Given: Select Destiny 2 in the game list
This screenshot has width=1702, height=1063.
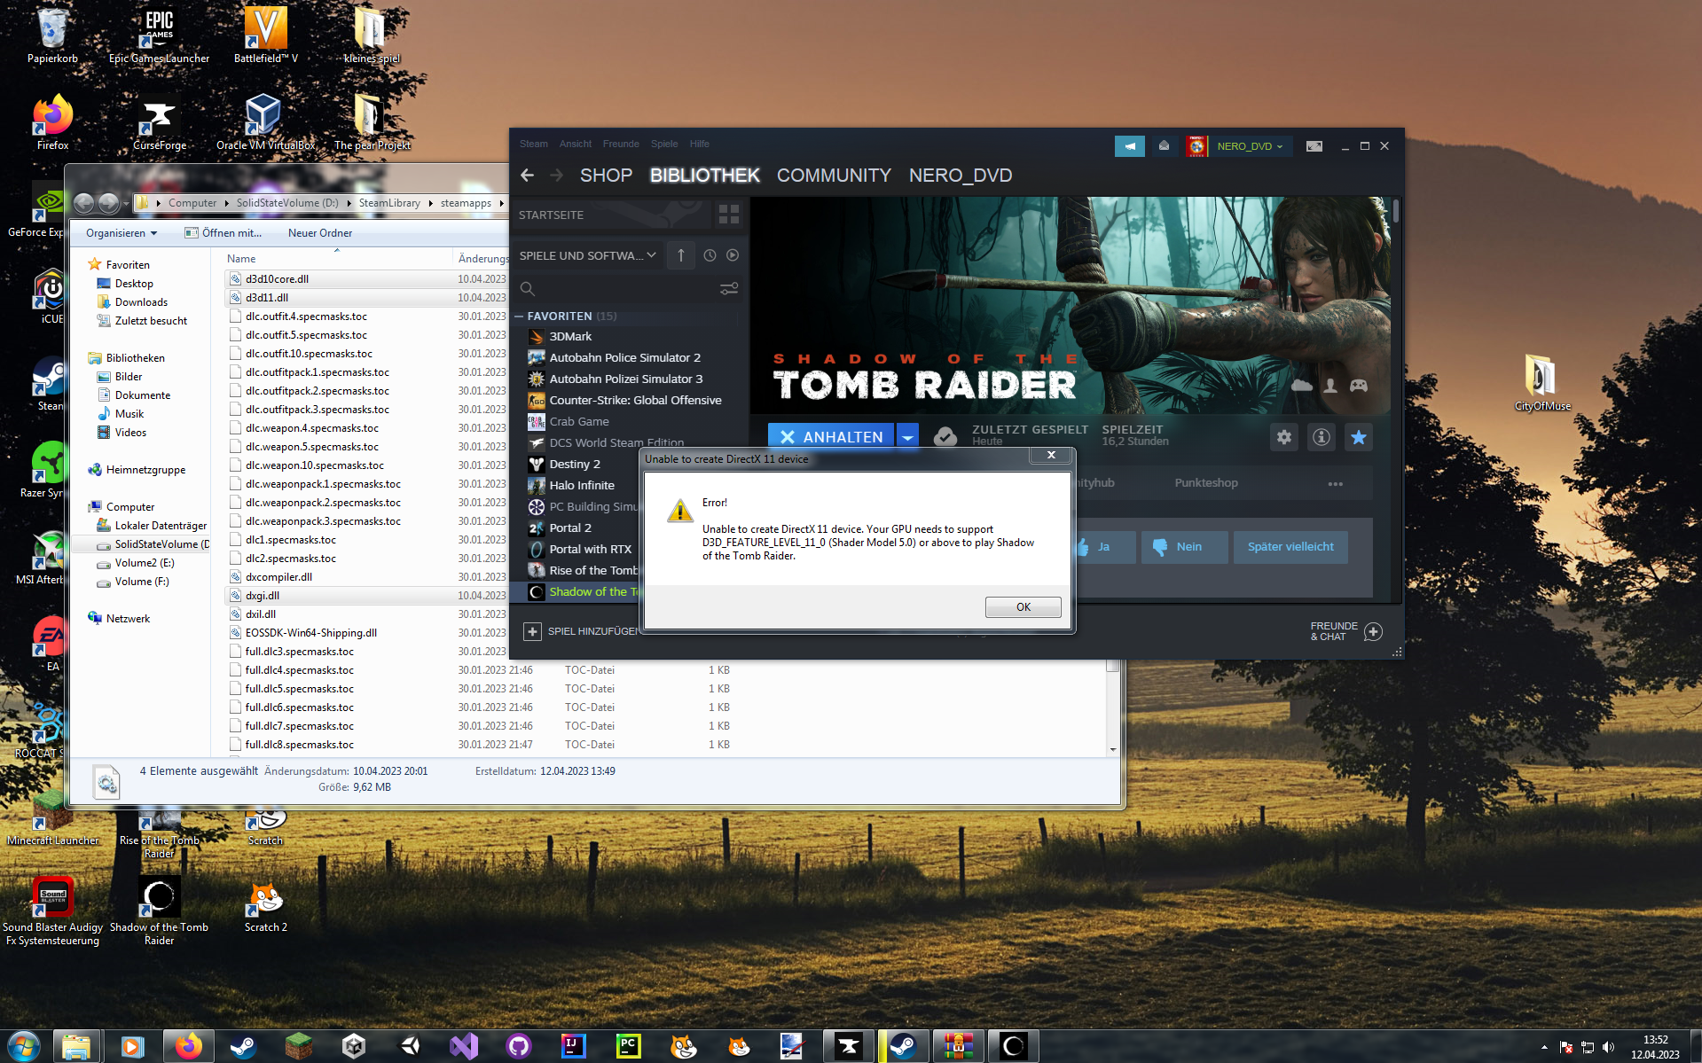Looking at the screenshot, I should (x=575, y=465).
